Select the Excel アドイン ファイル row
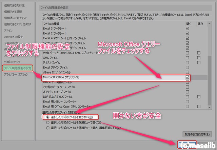This screenshot has height=150, width=217. (x=124, y=68)
